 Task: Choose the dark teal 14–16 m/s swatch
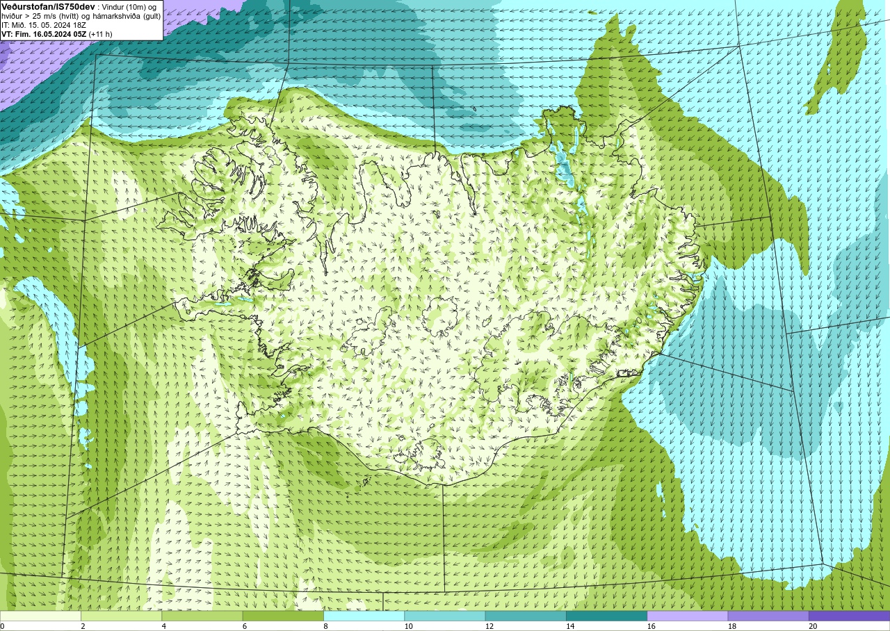pyautogui.click(x=607, y=616)
